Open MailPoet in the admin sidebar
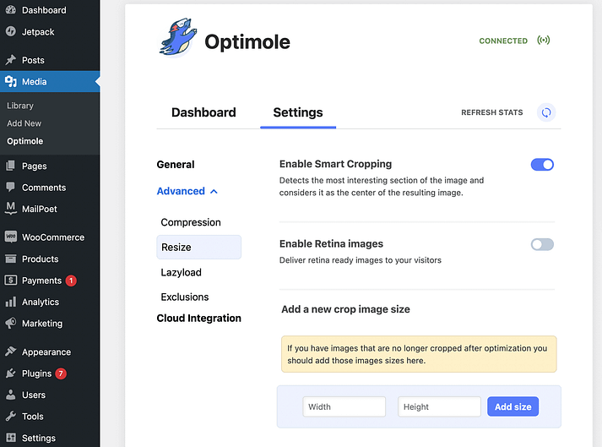Viewport: 602px width, 447px height. click(40, 209)
